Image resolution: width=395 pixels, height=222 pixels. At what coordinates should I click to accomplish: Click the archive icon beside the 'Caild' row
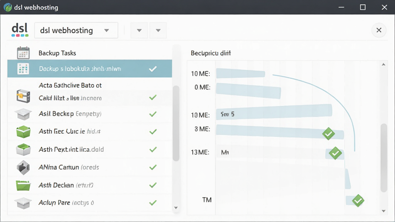[x=23, y=96]
